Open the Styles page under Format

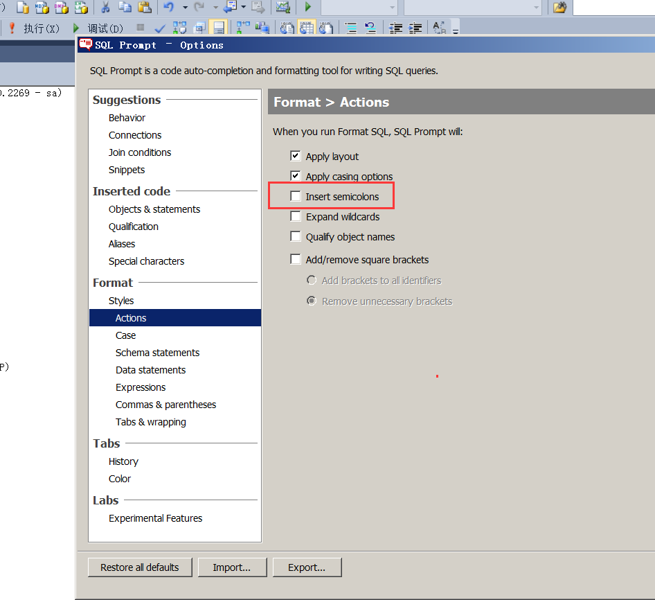point(121,301)
